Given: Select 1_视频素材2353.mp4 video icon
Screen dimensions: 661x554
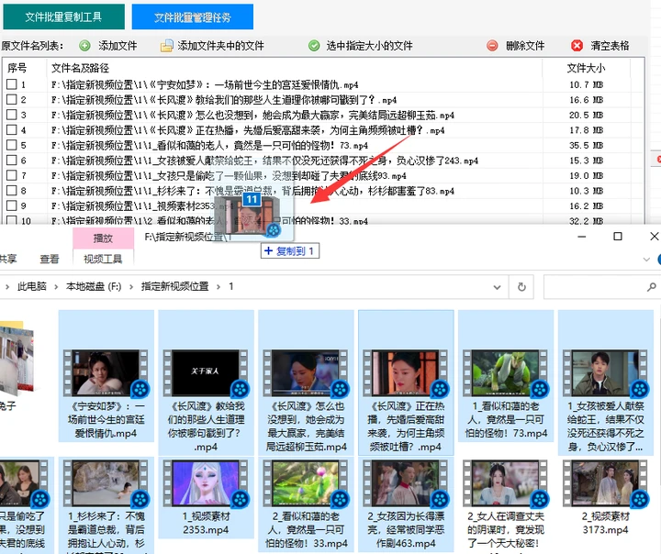Looking at the screenshot, I should (206, 482).
